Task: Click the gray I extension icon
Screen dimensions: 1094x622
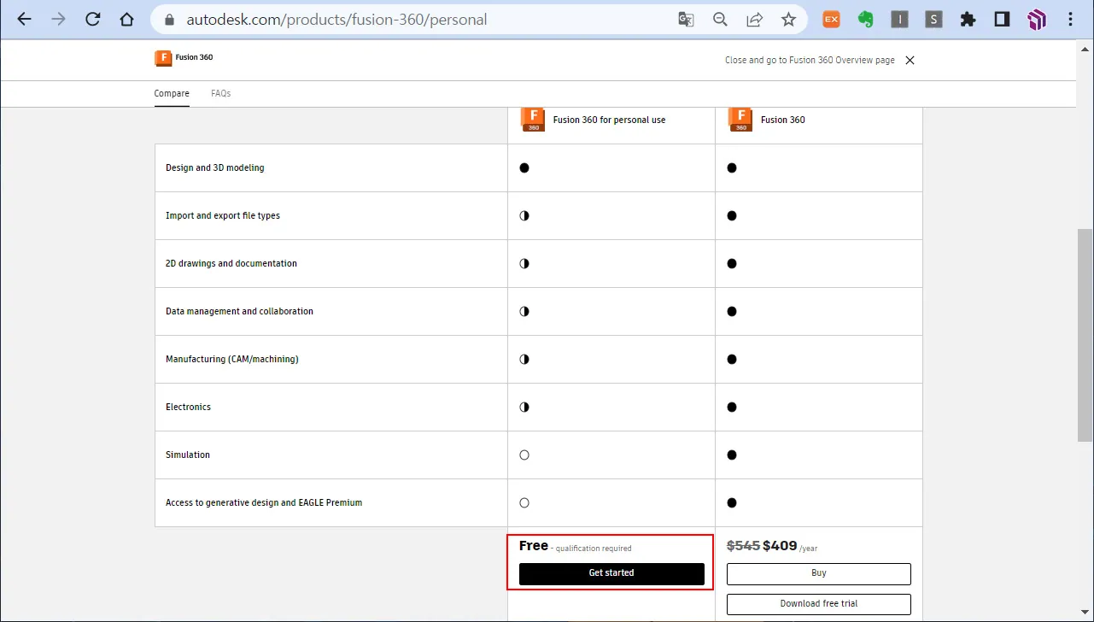Action: (x=899, y=19)
